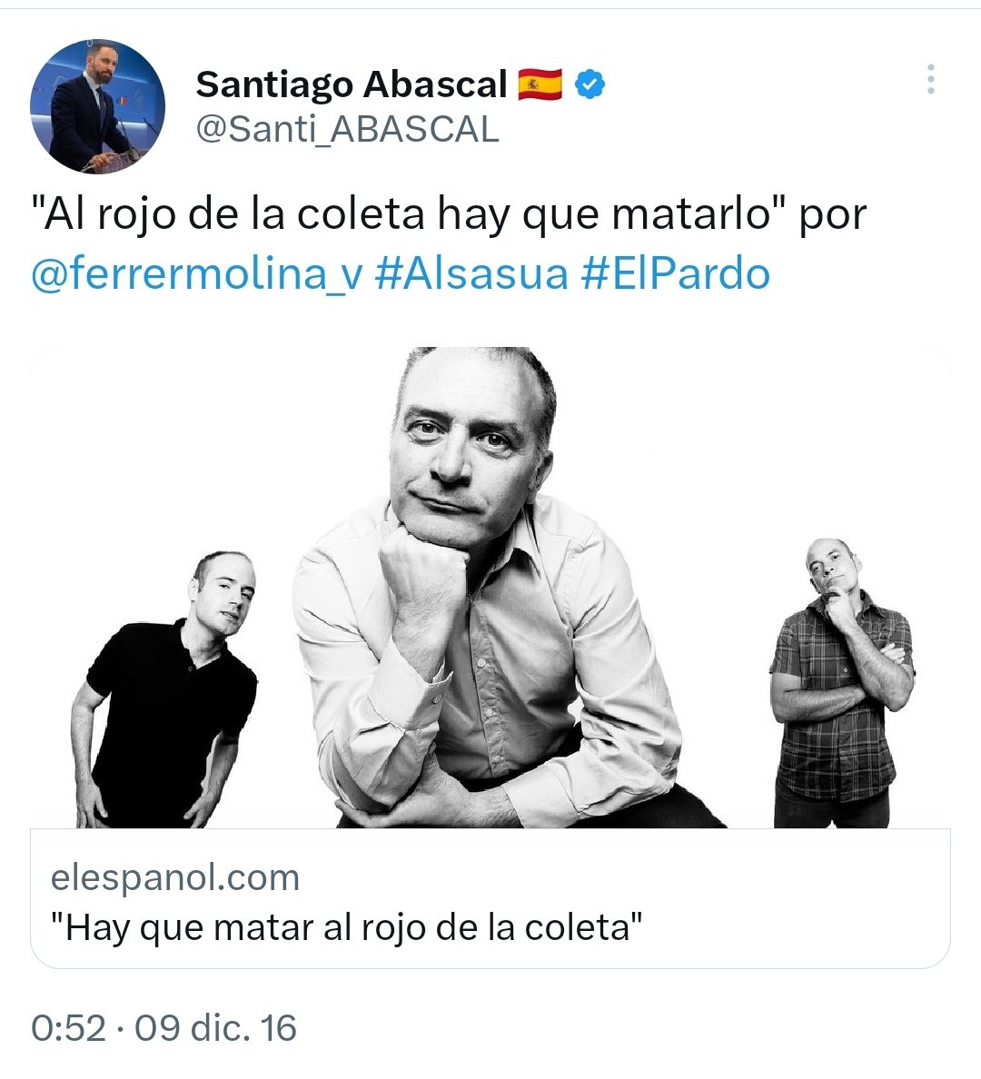This screenshot has height=1079, width=981.
Task: Open the elespanol.com domain link
Action: point(175,878)
